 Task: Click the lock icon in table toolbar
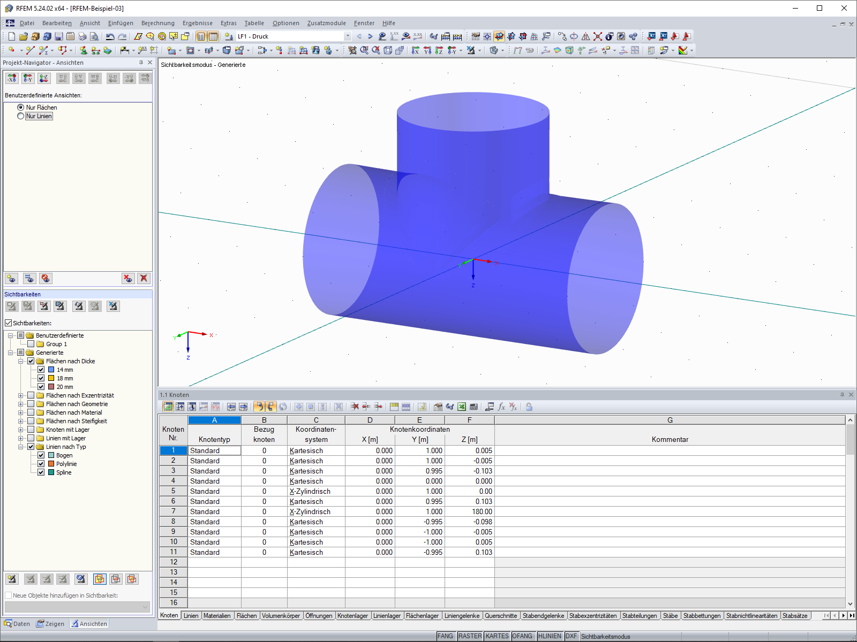tap(529, 407)
